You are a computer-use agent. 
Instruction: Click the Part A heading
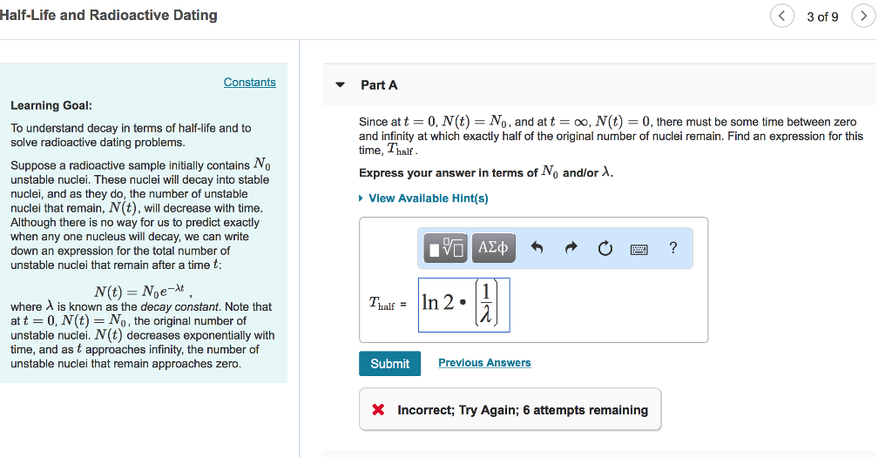pos(379,85)
